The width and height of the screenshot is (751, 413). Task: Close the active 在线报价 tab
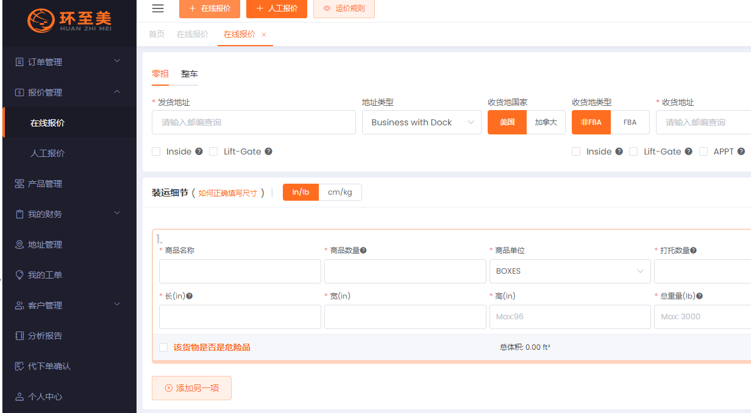264,35
